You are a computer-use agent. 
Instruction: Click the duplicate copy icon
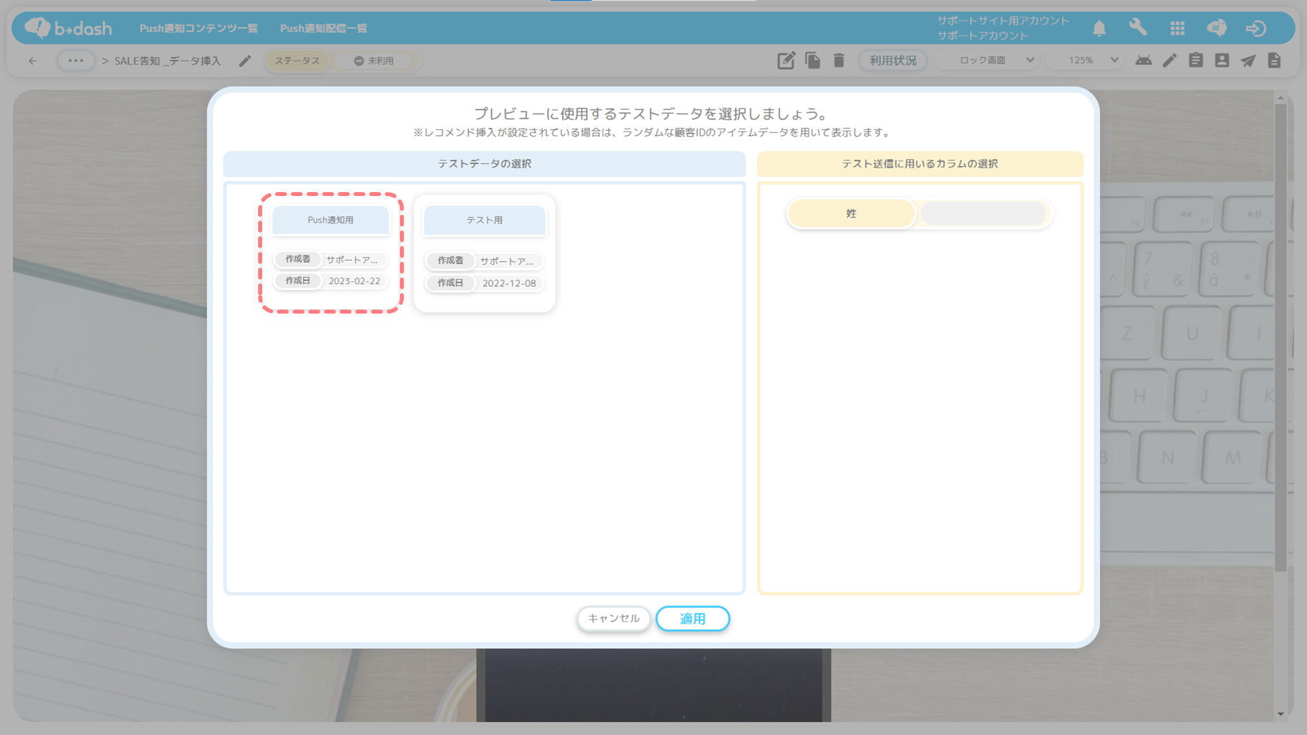[x=813, y=61]
